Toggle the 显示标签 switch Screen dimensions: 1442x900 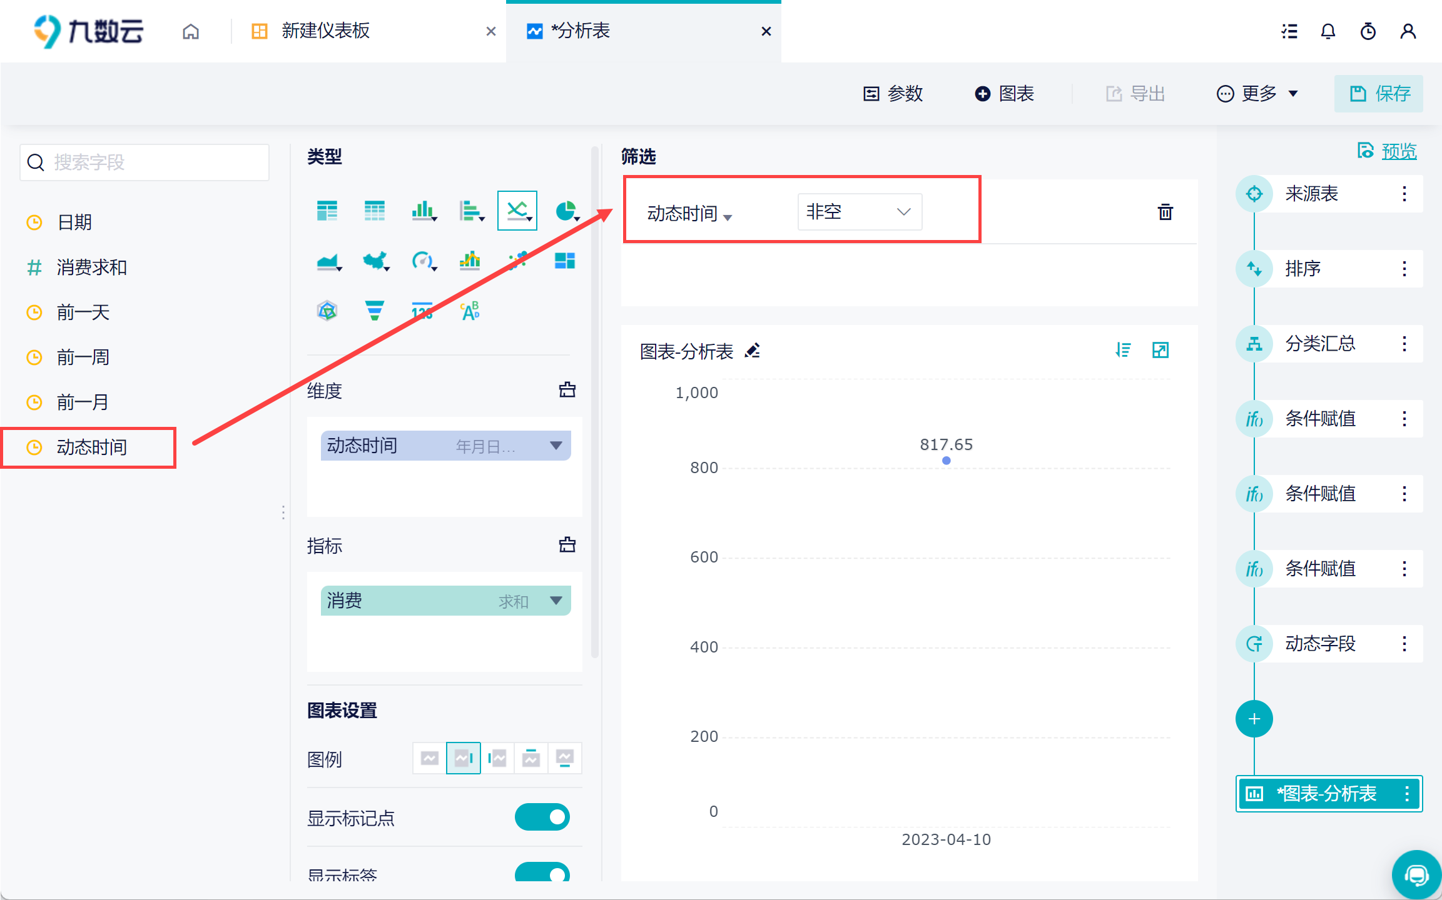pos(542,872)
